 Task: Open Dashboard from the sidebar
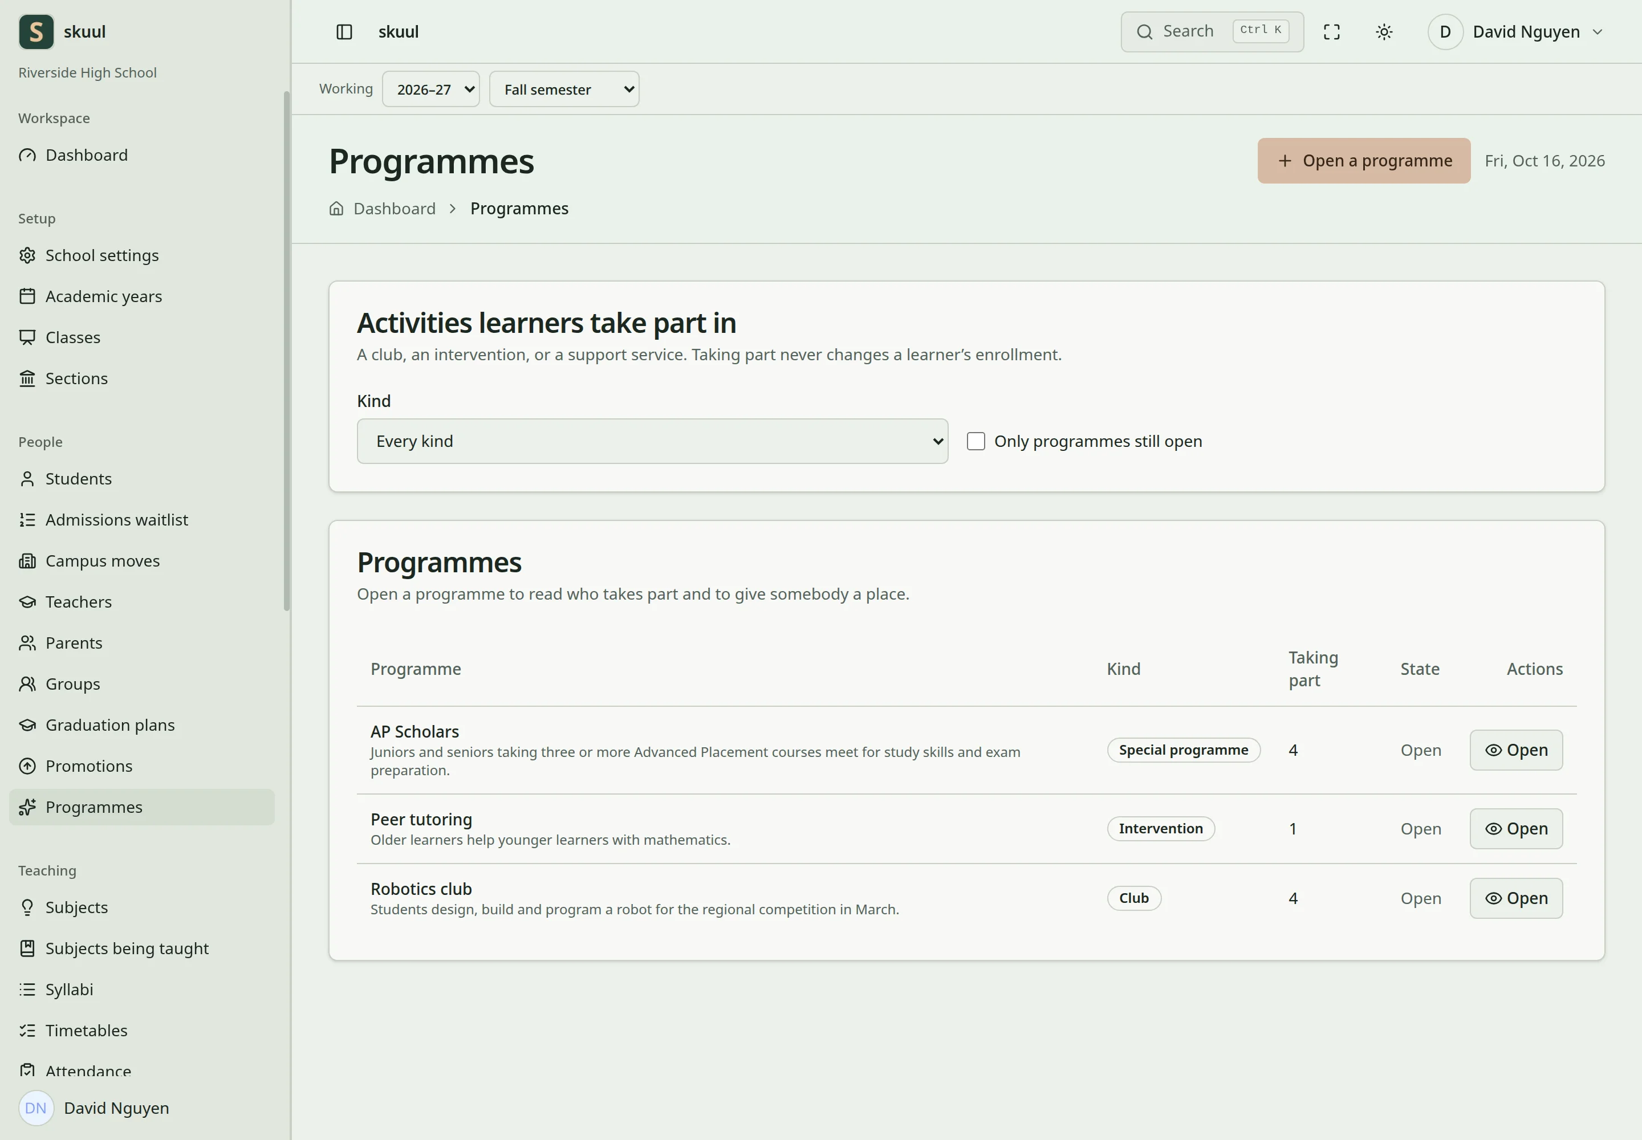(142, 155)
